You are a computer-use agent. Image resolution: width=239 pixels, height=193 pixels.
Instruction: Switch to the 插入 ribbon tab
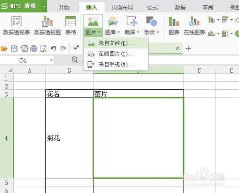92,7
